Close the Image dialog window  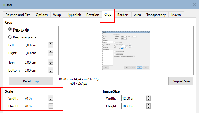(194, 4)
